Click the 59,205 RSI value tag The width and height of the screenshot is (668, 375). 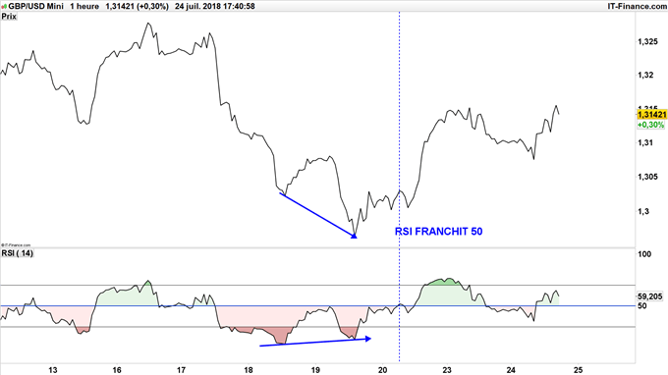(650, 296)
